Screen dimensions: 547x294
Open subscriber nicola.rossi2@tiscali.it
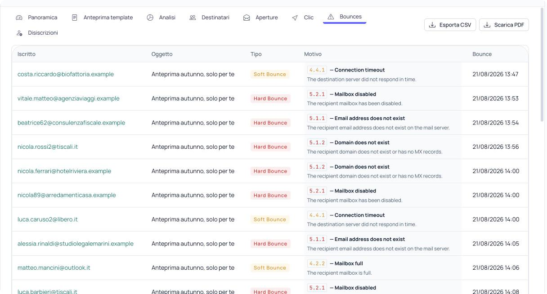pos(48,147)
